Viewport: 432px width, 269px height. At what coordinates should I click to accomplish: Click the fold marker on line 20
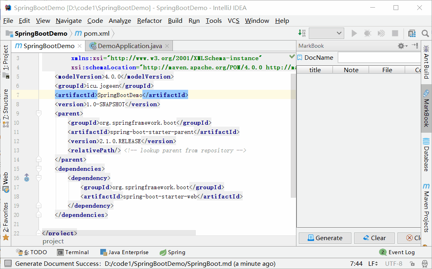(x=39, y=215)
